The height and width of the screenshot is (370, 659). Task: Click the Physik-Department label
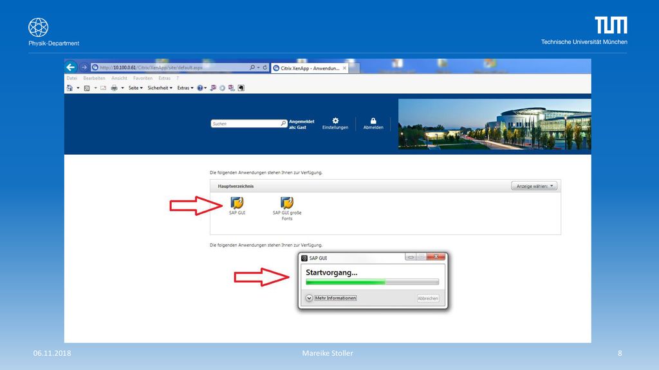coord(54,43)
